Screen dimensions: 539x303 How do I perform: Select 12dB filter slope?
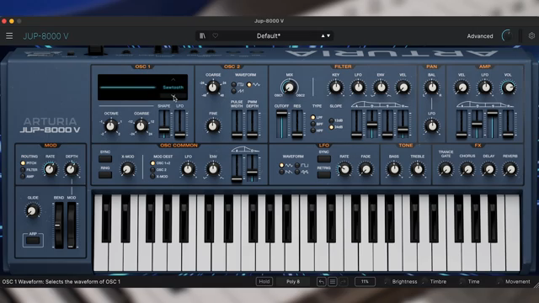331,120
